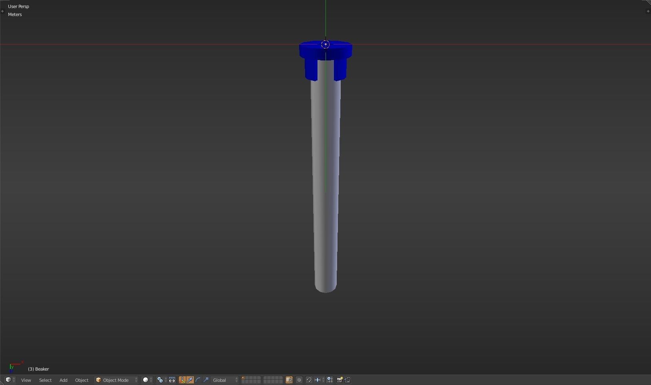The image size is (651, 385).
Task: Enable the scale manipulator icon
Action: coord(206,380)
